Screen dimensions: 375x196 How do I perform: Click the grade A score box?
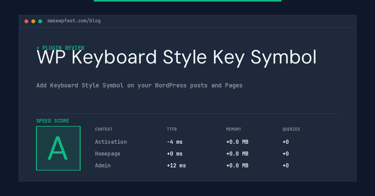coord(58,148)
